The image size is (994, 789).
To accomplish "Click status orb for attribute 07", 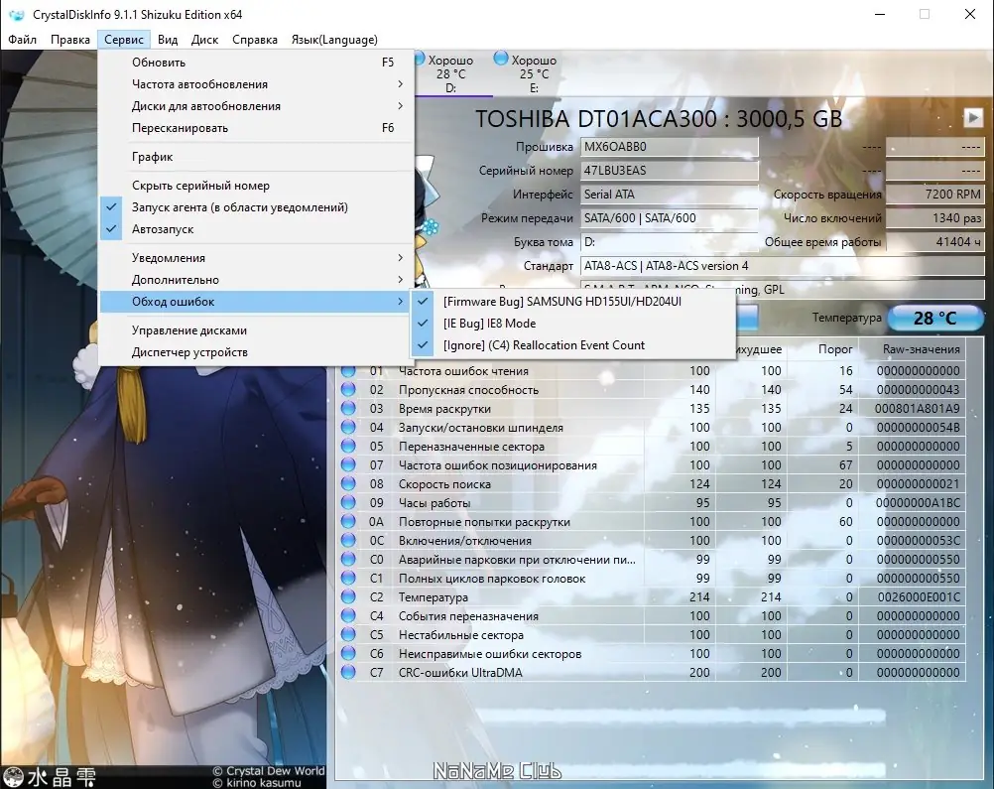I will 348,464.
